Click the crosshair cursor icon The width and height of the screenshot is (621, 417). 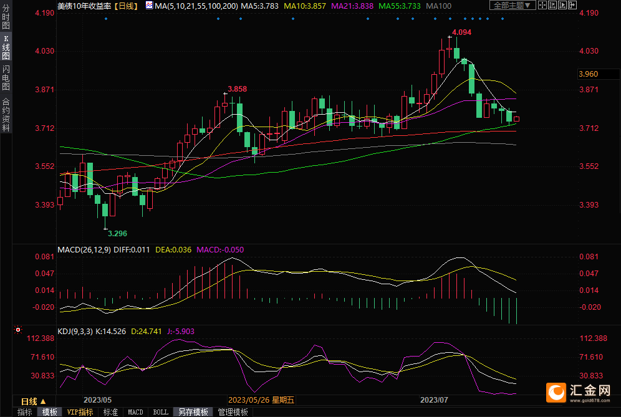point(542,5)
